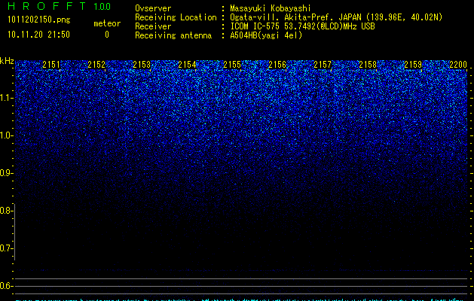Click the 1.1 frequency axis label
Image resolution: width=474 pixels, height=301 pixels.
pos(6,98)
